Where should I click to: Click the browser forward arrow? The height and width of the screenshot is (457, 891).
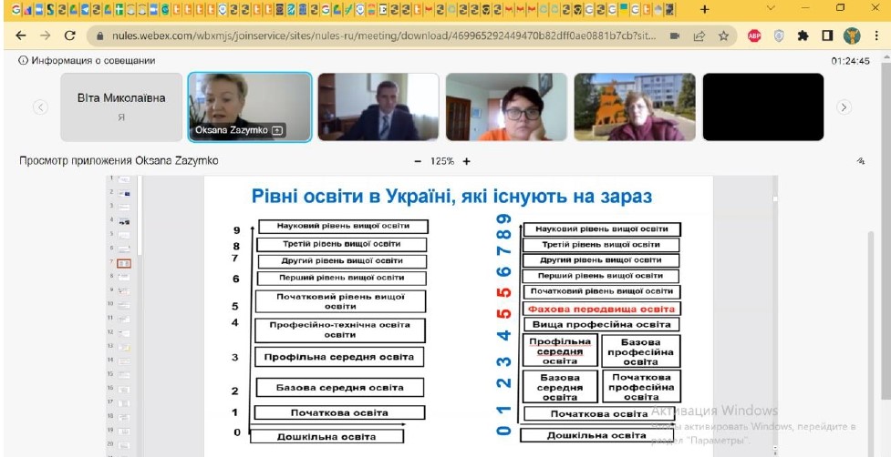click(x=46, y=36)
